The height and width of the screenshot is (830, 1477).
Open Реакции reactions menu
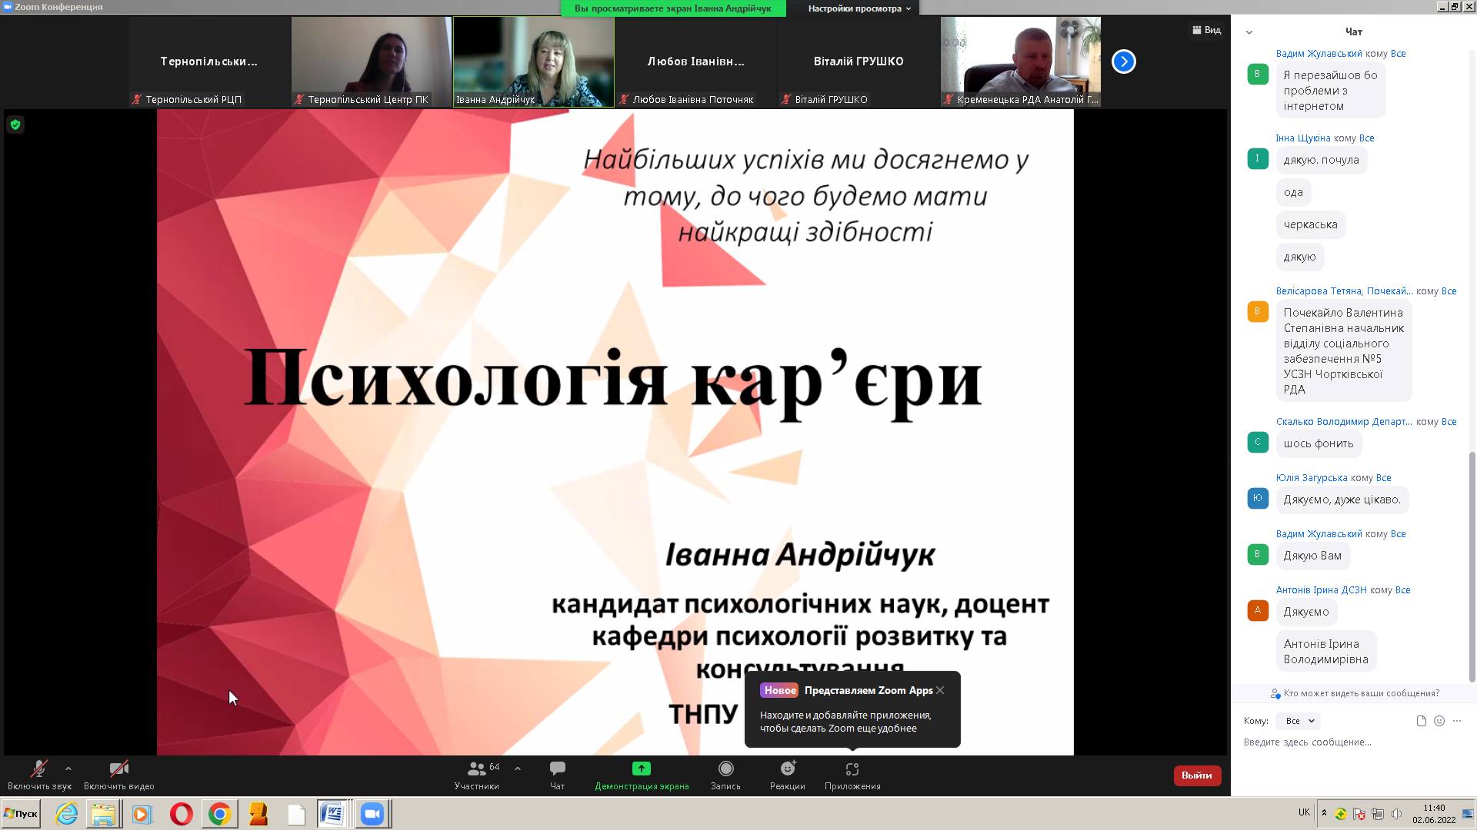[788, 775]
